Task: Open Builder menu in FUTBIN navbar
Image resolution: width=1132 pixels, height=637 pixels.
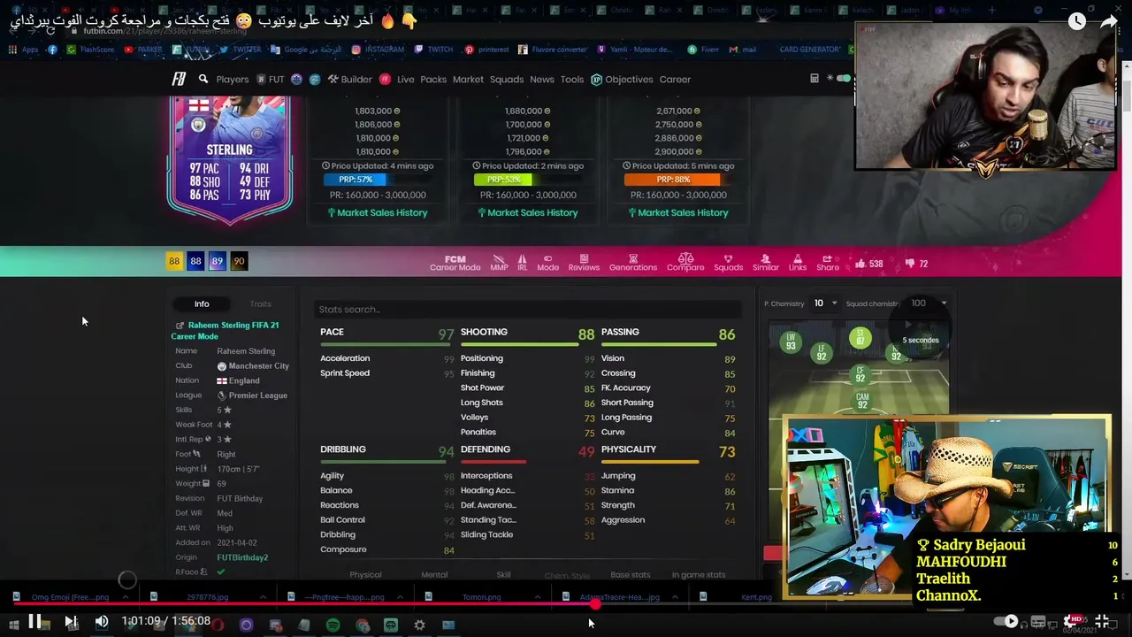Action: pyautogui.click(x=350, y=80)
